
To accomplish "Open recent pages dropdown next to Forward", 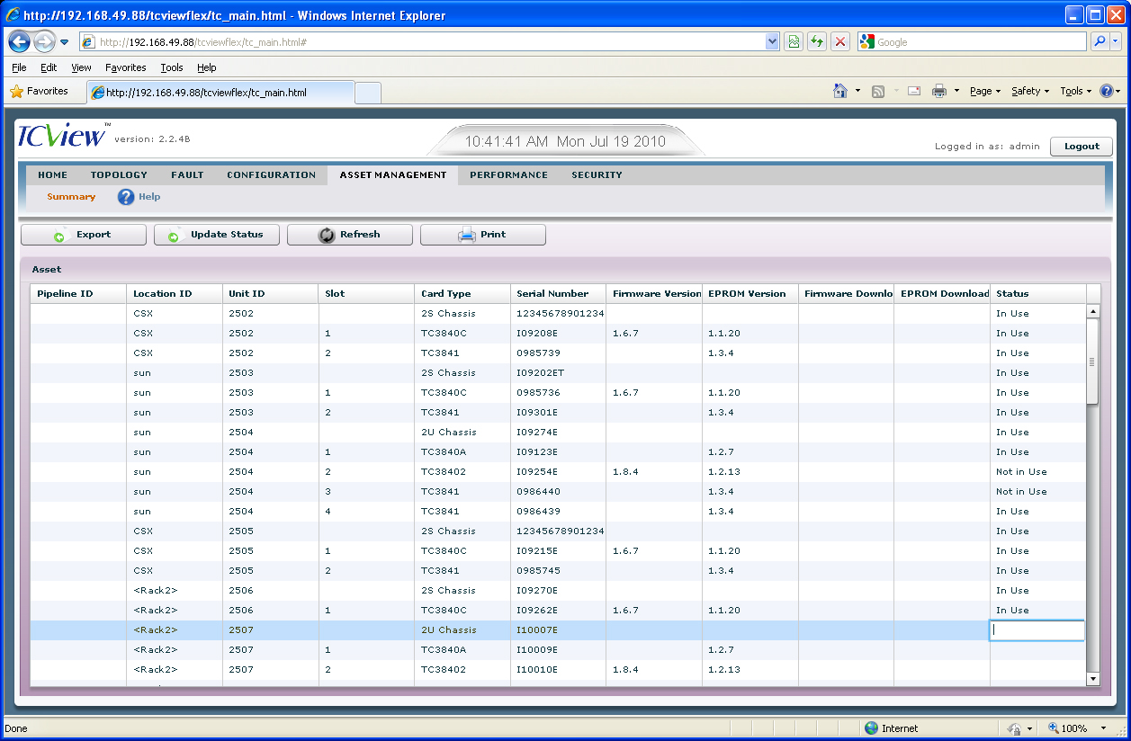I will (x=65, y=42).
